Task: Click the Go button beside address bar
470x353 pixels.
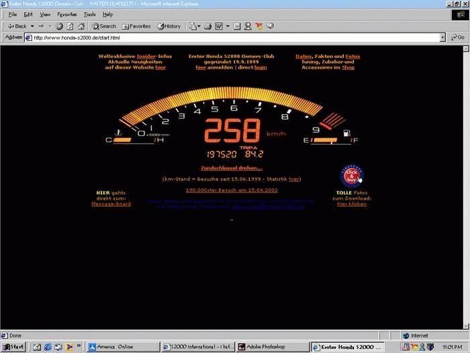Action: point(457,38)
